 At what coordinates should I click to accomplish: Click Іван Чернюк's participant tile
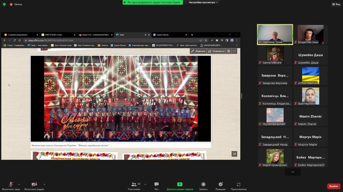[310, 96]
